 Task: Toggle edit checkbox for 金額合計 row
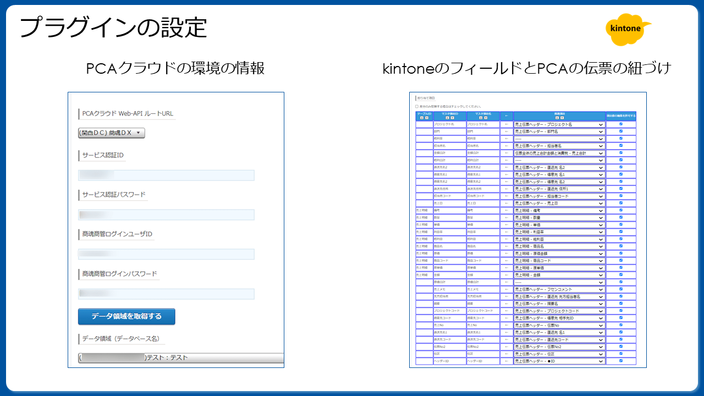coord(621,153)
